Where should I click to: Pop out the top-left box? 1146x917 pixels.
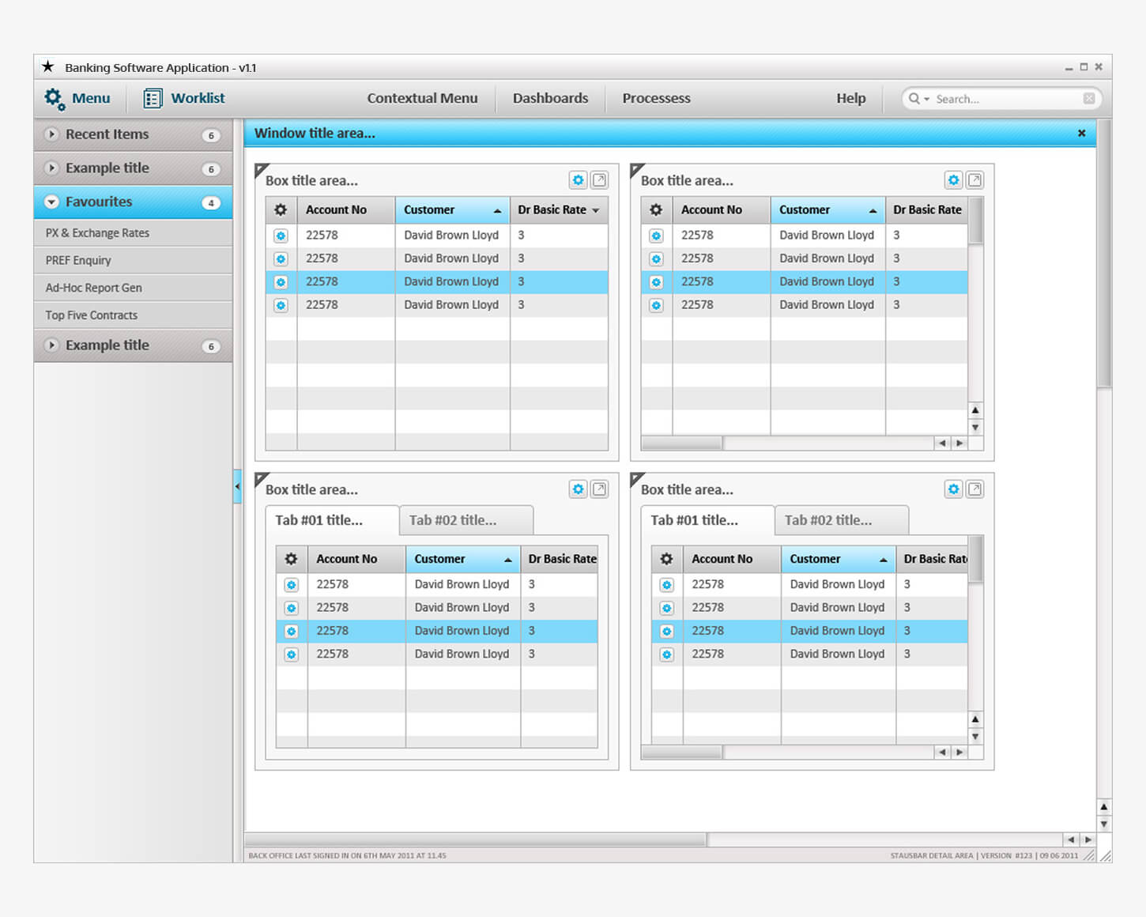[600, 180]
